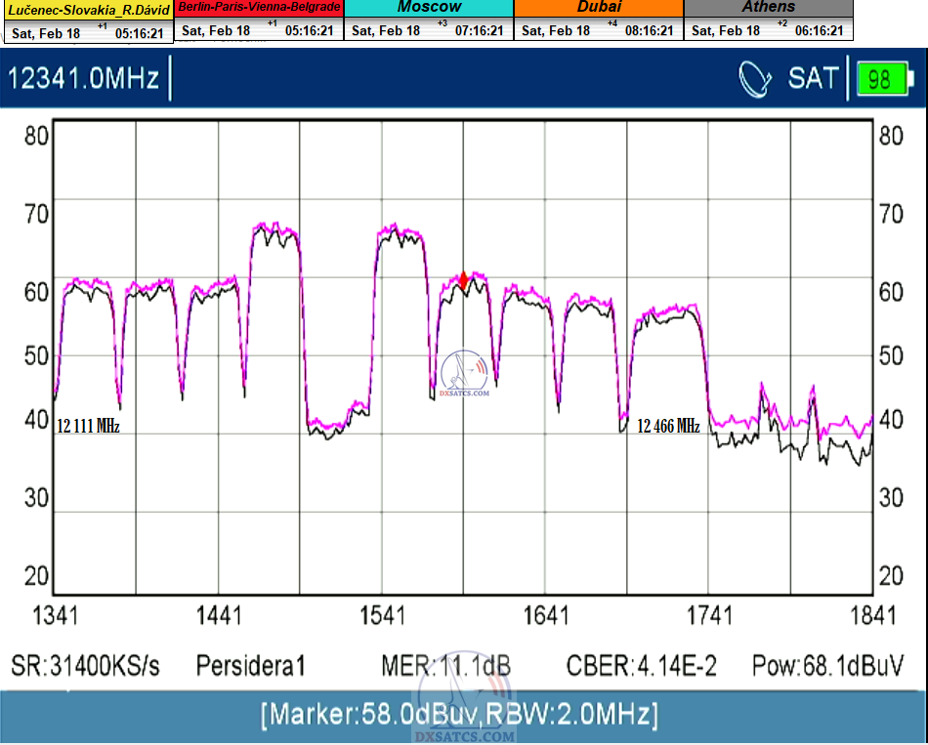Select the Berlin-Paris-Vienna-Belgrade clock tab
The image size is (928, 745).
pos(259,8)
